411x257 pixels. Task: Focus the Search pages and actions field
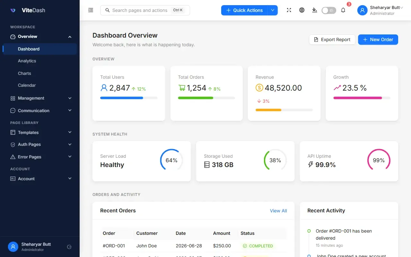pos(145,10)
